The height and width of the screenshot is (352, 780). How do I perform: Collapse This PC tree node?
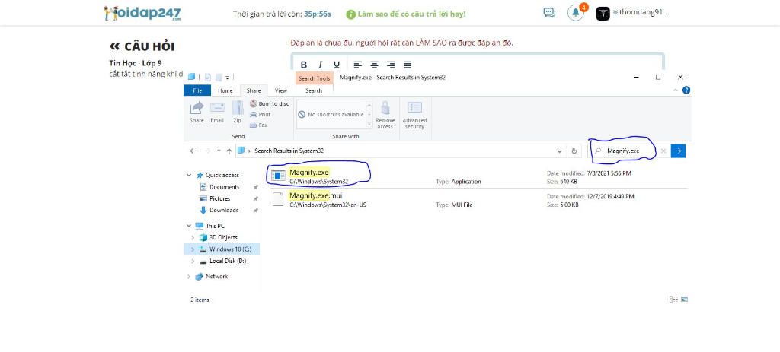point(189,226)
